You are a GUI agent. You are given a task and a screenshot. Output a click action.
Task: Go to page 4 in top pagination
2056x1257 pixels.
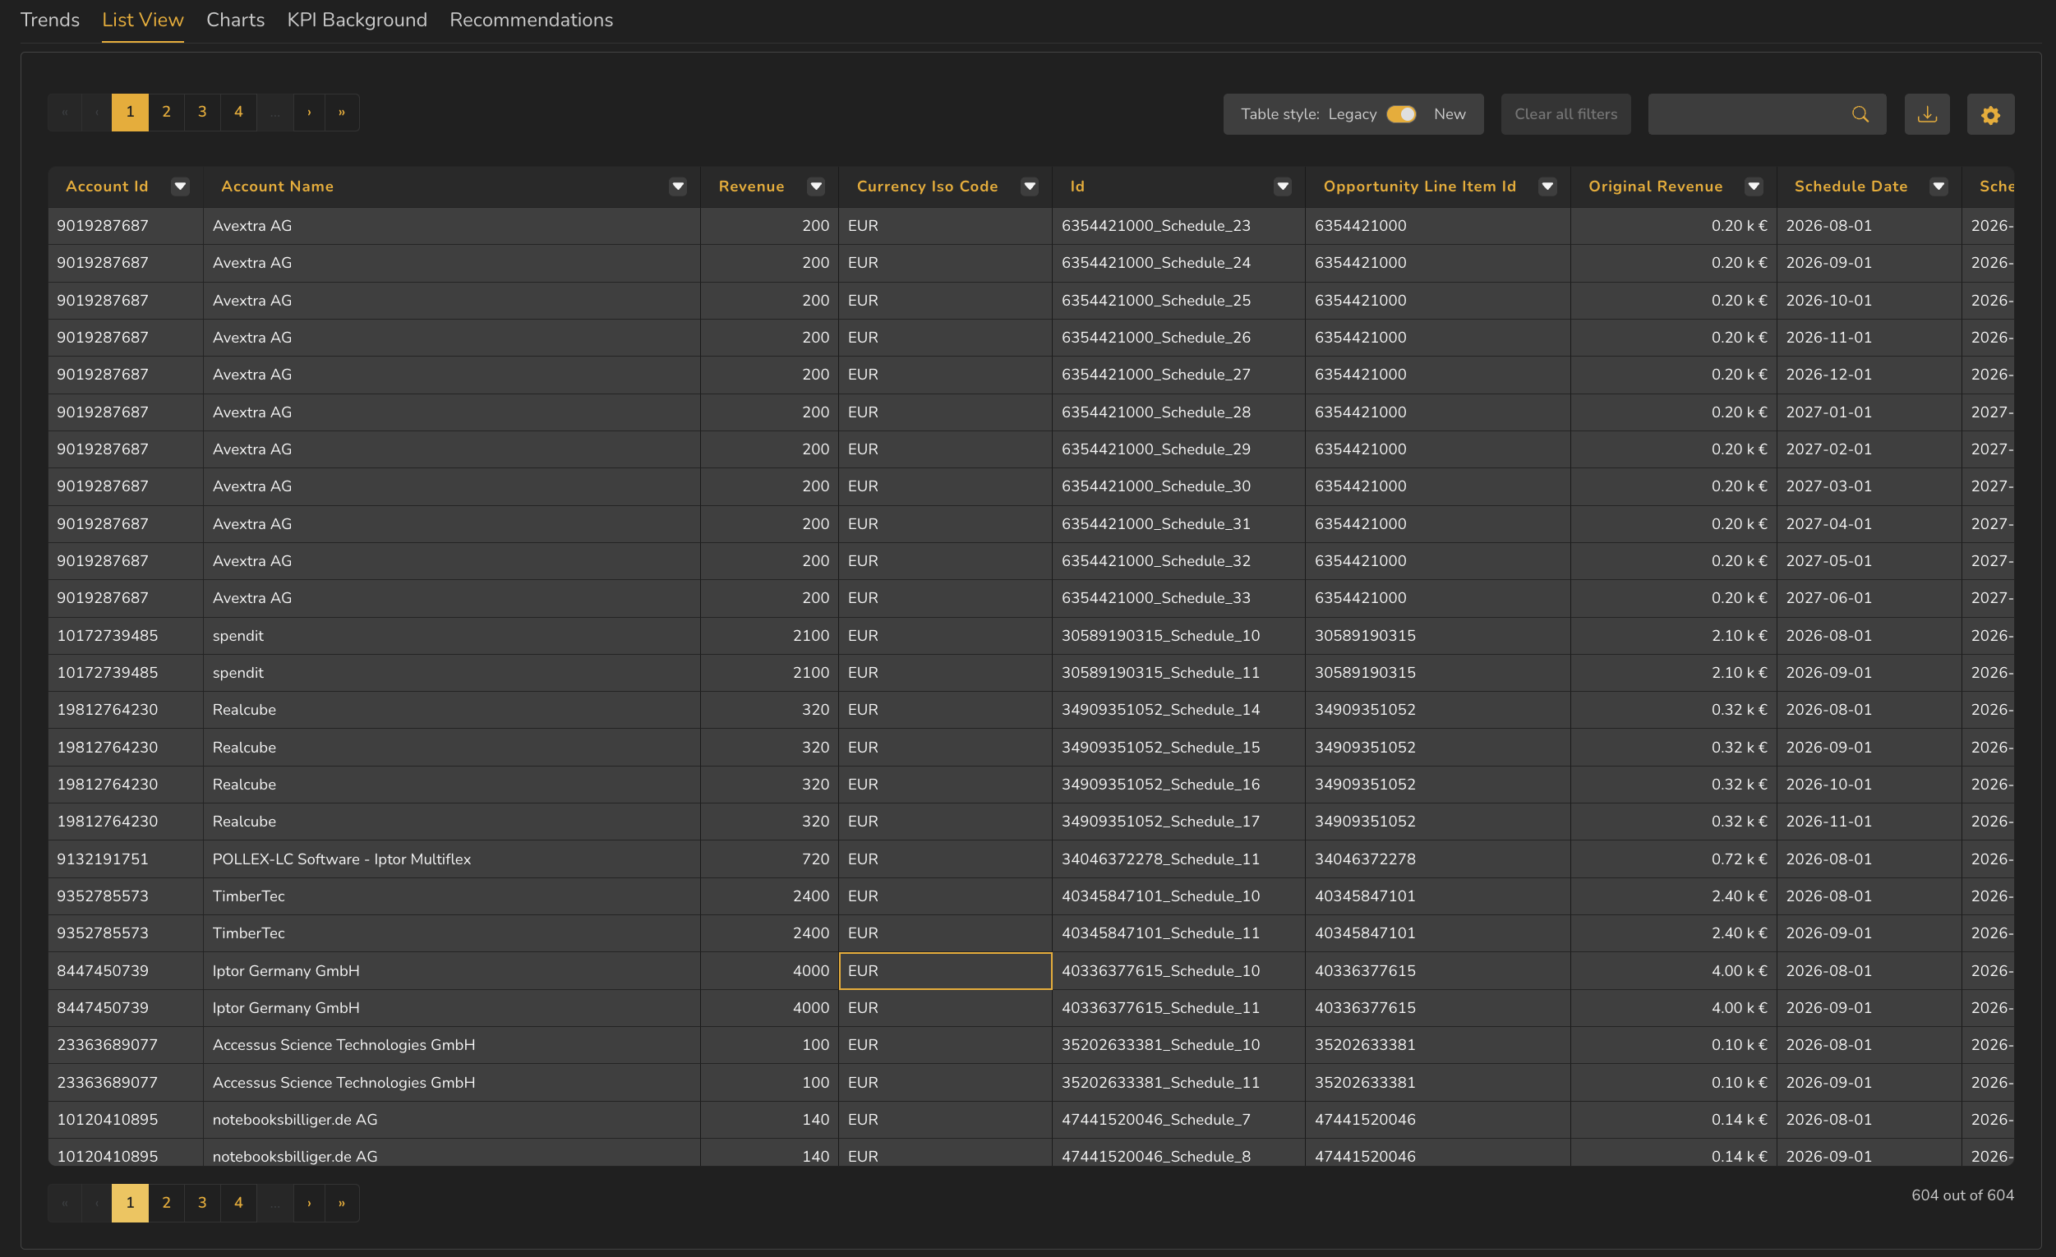pyautogui.click(x=238, y=112)
